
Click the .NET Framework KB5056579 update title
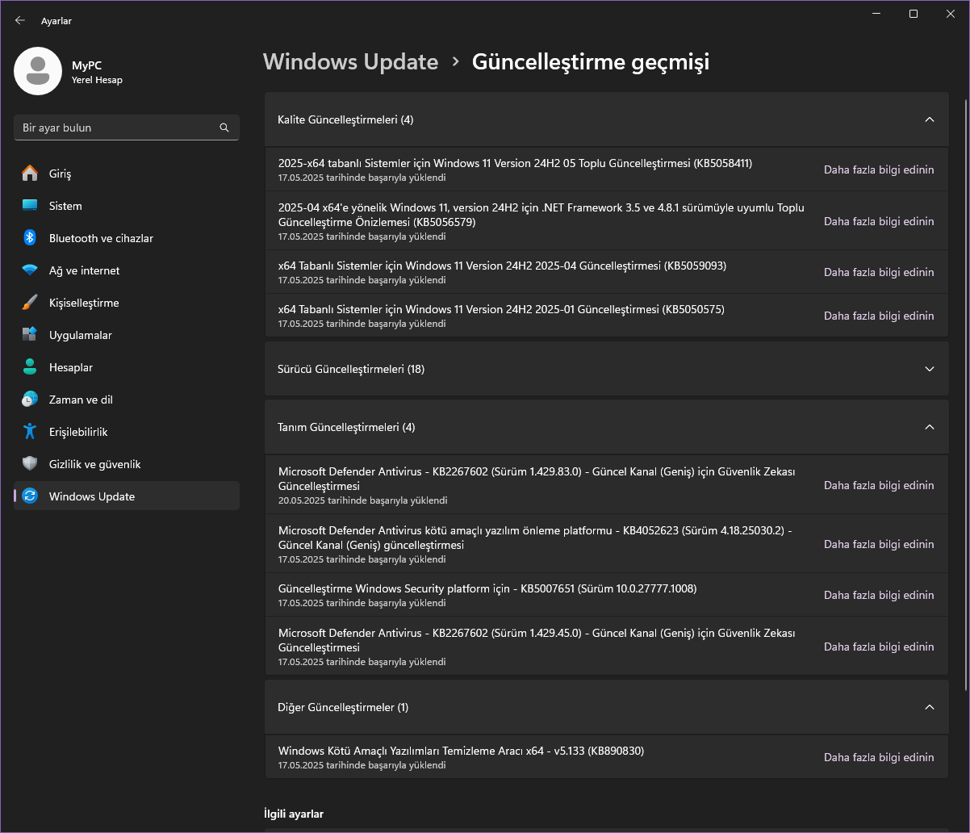[541, 215]
